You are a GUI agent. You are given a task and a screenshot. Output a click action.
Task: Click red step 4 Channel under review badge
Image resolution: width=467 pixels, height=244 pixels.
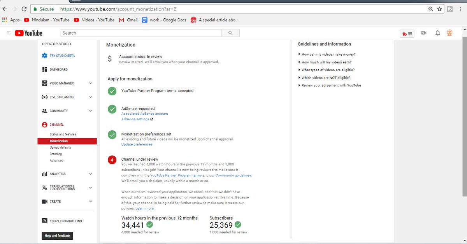[112, 160]
